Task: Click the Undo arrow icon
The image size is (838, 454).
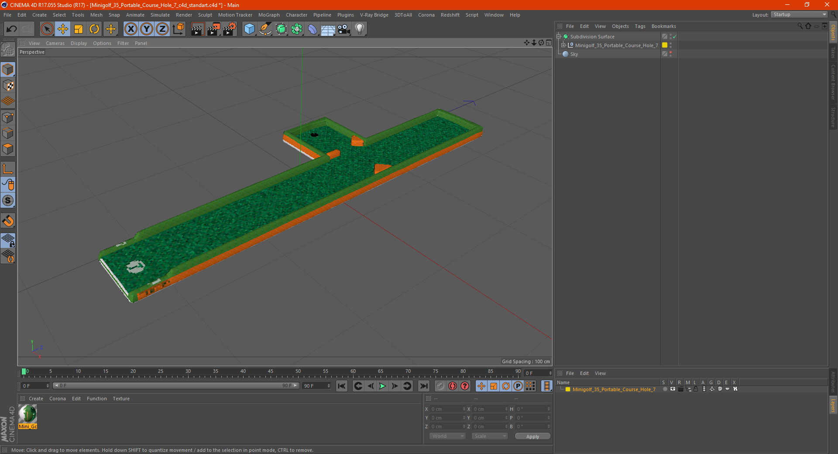Action: (11, 29)
